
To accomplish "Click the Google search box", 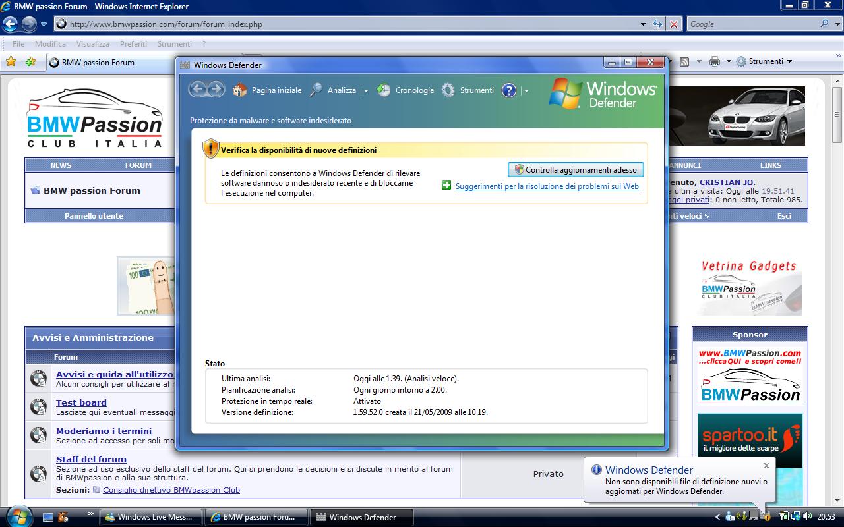I will 752,24.
